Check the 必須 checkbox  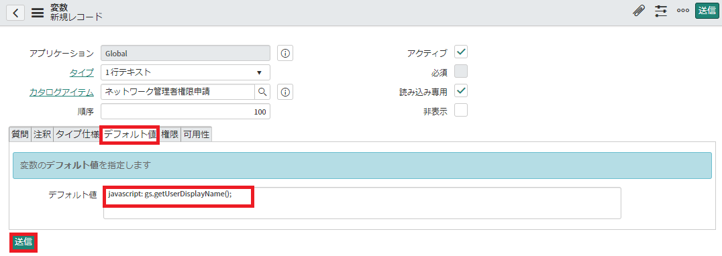(x=461, y=71)
